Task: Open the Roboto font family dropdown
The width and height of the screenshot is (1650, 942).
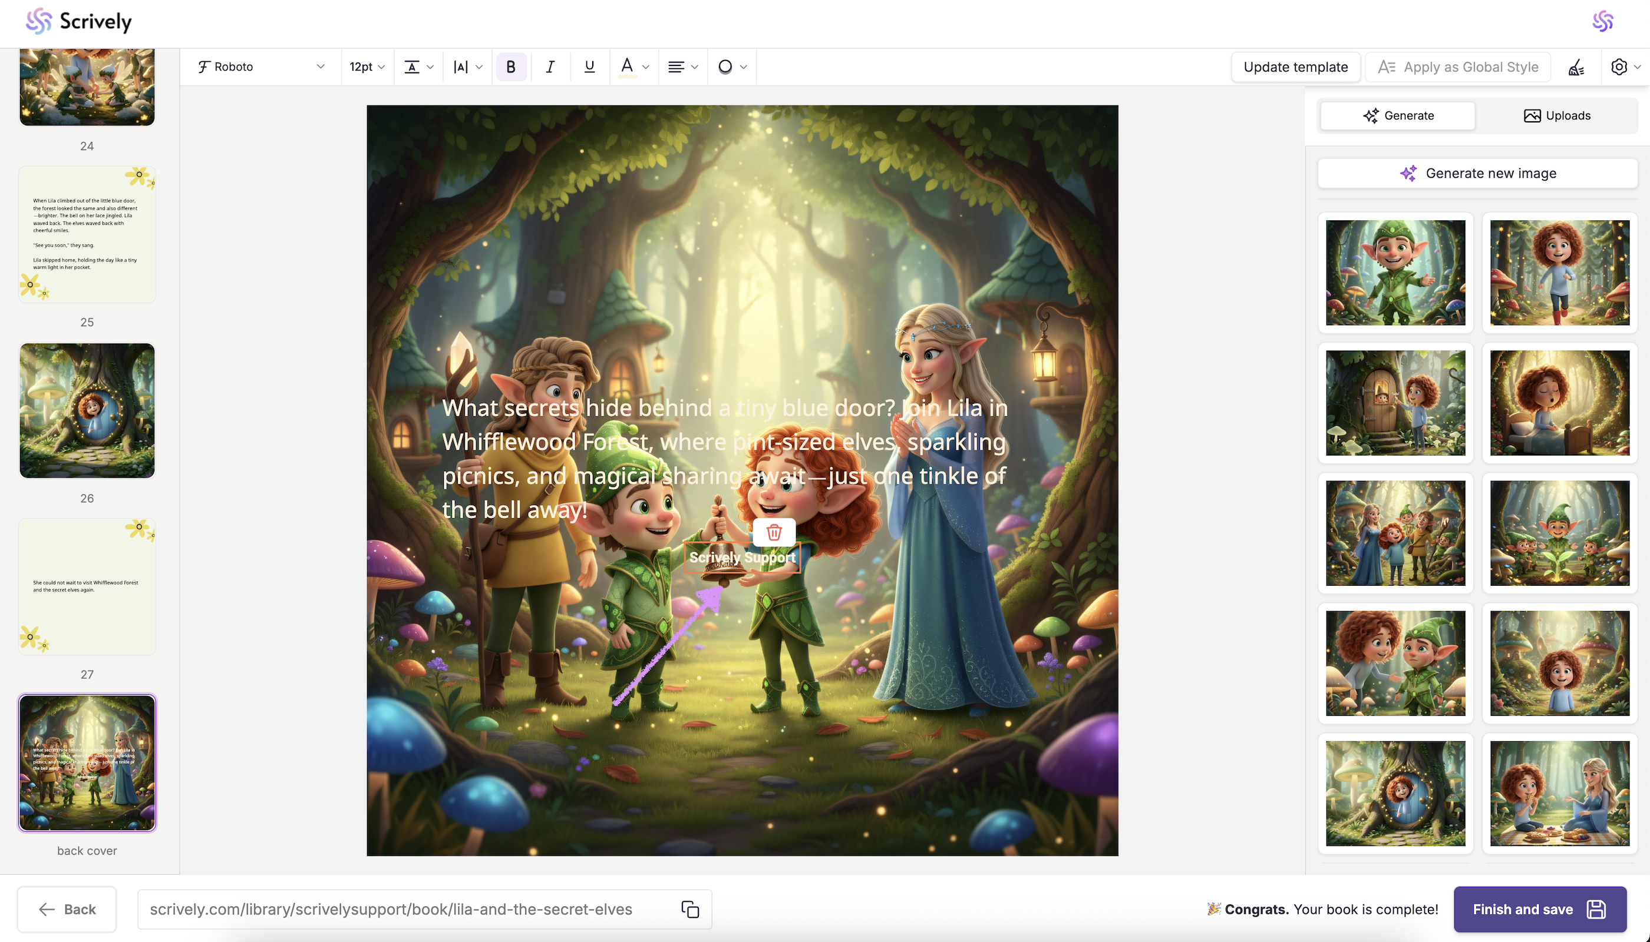Action: point(261,67)
